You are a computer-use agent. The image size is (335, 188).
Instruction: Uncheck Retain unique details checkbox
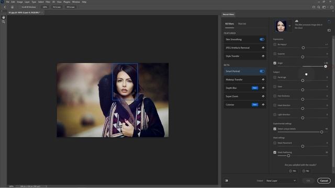coord(275,129)
